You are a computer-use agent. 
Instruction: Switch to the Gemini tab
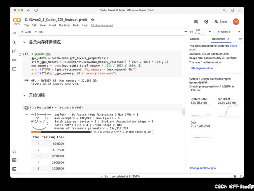194,39
